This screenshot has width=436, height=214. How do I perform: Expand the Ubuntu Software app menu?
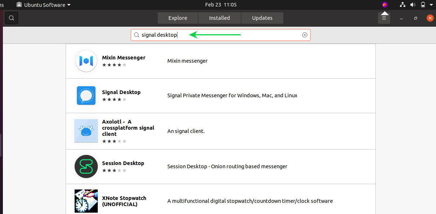[44, 5]
